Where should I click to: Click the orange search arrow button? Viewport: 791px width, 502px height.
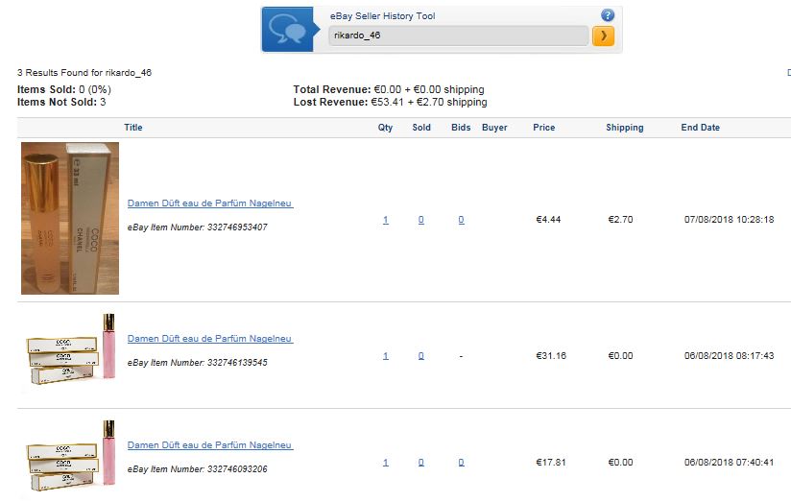point(603,36)
